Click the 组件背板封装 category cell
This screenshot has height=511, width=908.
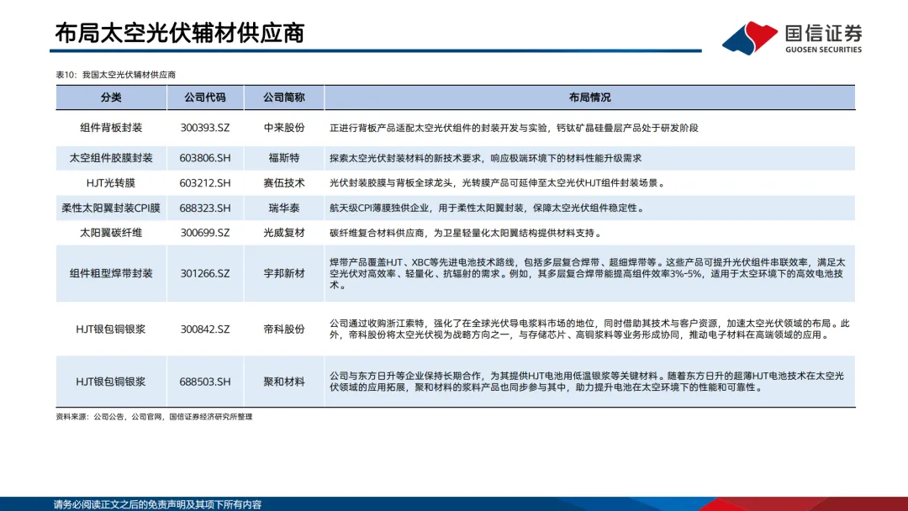[x=111, y=128]
